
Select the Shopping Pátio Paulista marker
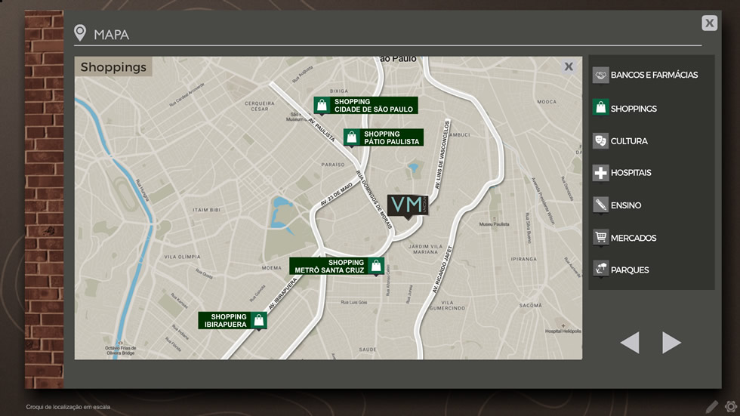pyautogui.click(x=383, y=137)
